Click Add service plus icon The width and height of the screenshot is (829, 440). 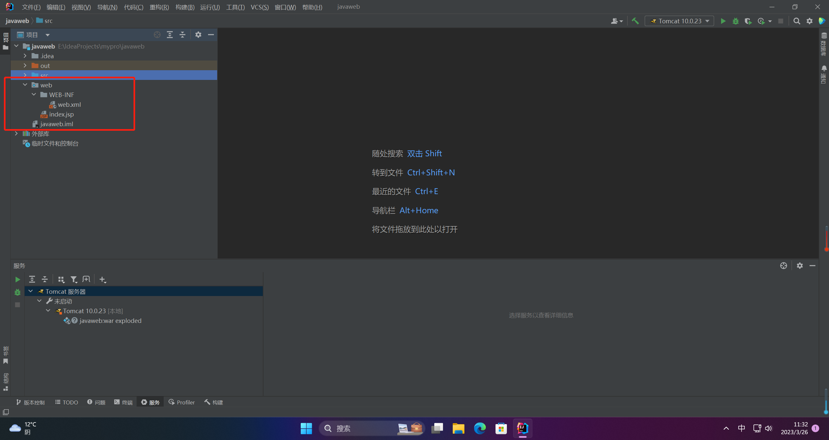pyautogui.click(x=102, y=279)
